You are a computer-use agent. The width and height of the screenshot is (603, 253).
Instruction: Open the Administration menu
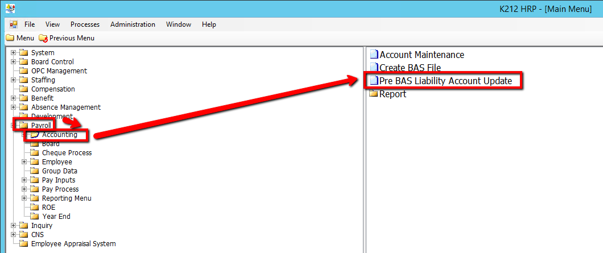(133, 24)
